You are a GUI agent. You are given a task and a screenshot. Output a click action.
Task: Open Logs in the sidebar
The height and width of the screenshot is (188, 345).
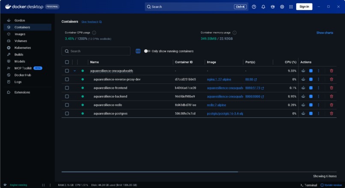27,82
